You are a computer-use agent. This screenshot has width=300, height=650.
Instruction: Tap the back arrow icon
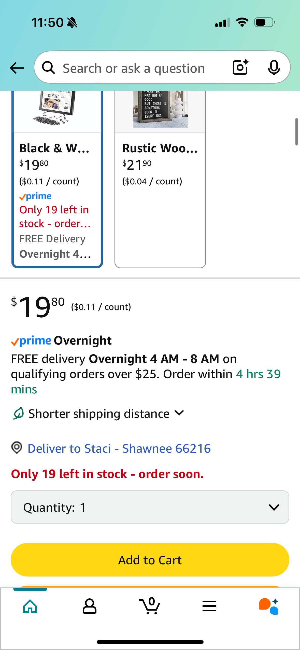[x=17, y=68]
